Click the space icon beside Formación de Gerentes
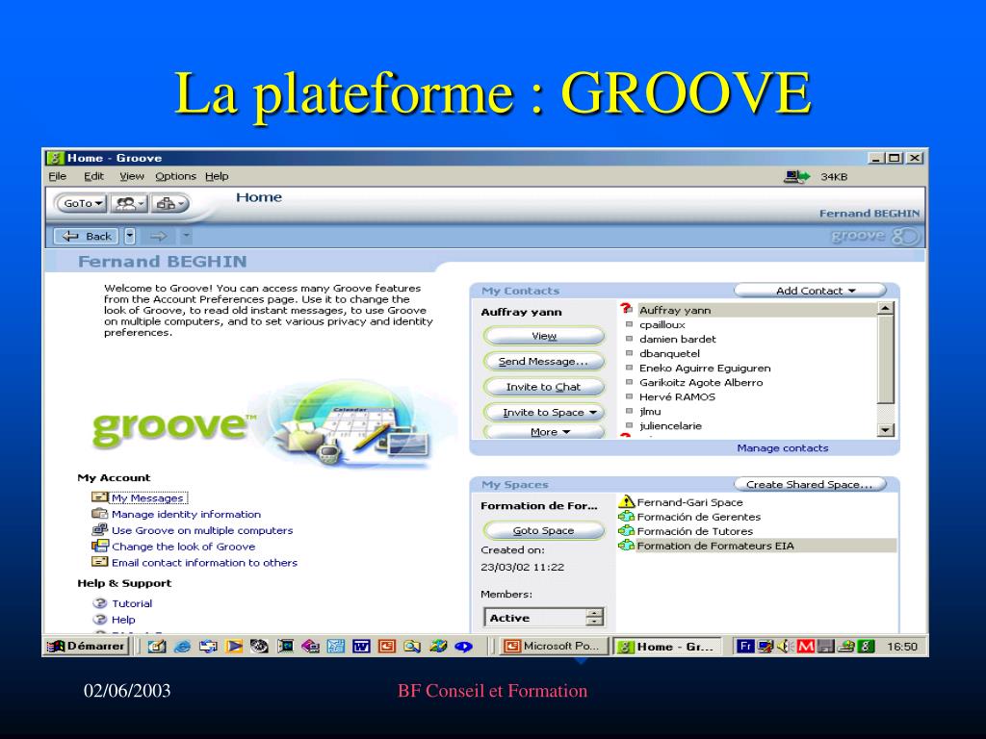The width and height of the screenshot is (986, 739). click(626, 517)
